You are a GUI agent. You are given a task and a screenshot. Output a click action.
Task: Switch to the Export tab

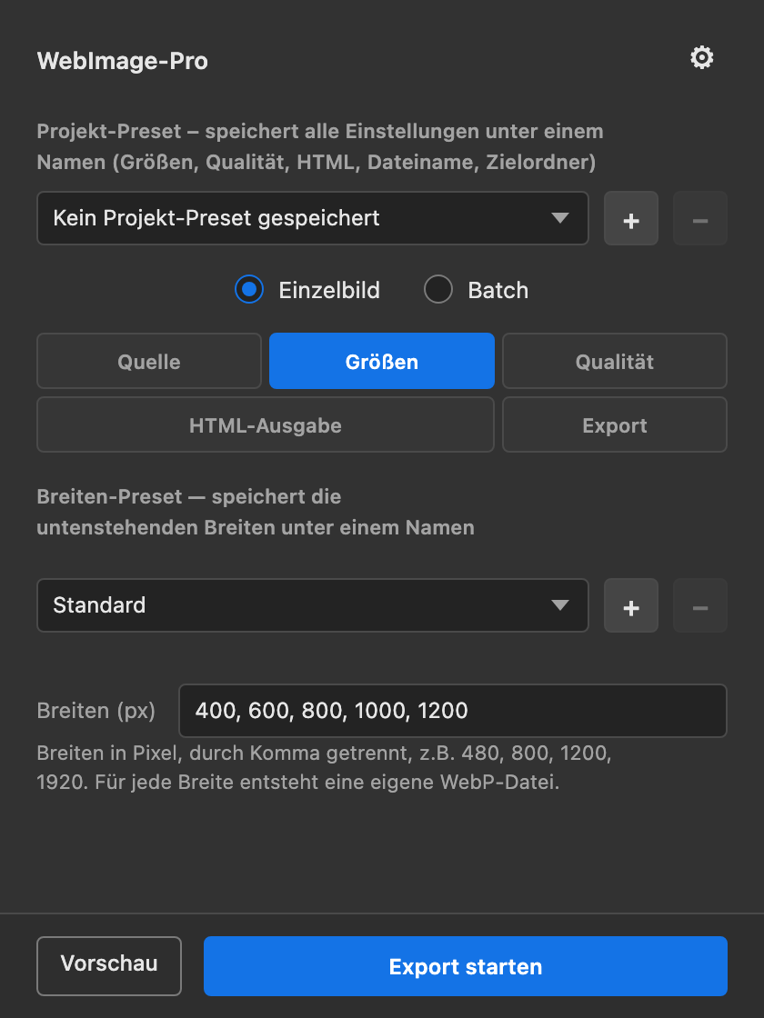pyautogui.click(x=615, y=424)
